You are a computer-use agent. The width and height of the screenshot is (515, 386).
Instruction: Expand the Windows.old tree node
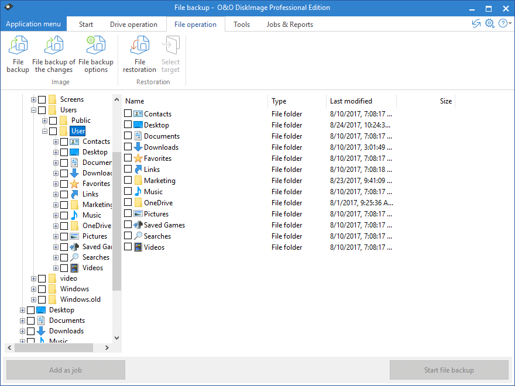click(33, 299)
